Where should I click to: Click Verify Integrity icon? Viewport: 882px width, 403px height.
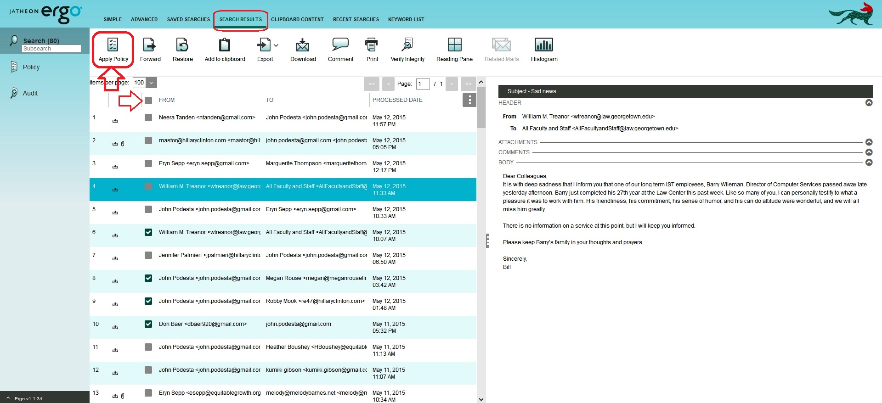click(407, 45)
